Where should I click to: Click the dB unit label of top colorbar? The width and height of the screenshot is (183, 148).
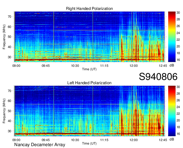point(172,65)
